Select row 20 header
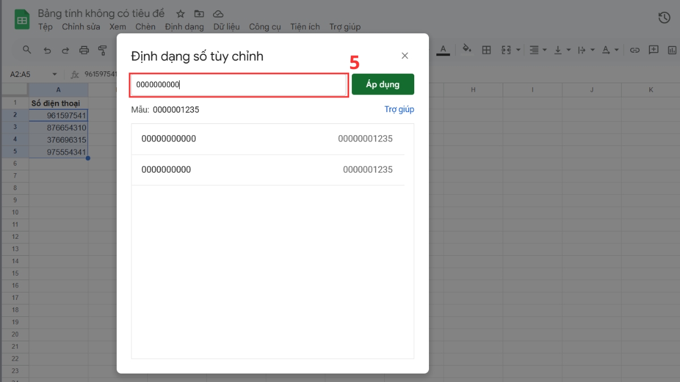The image size is (680, 382). (15, 334)
